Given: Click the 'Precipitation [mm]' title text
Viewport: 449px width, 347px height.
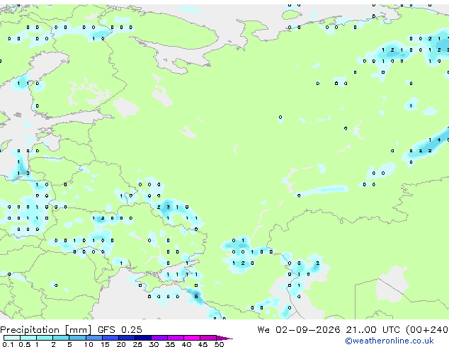Looking at the screenshot, I should click(46, 330).
